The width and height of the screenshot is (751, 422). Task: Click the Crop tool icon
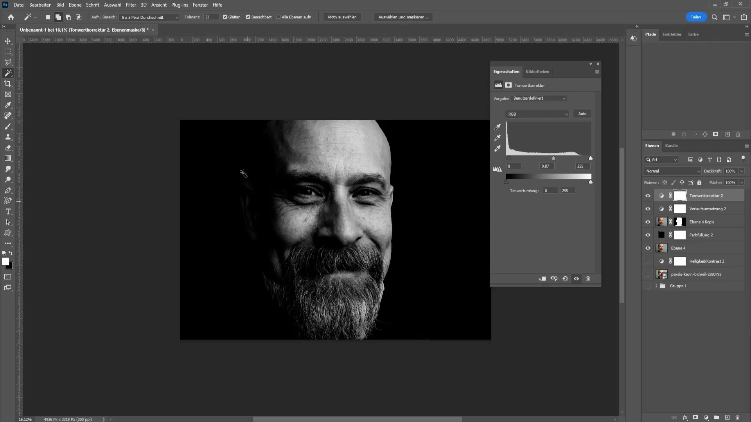8,84
